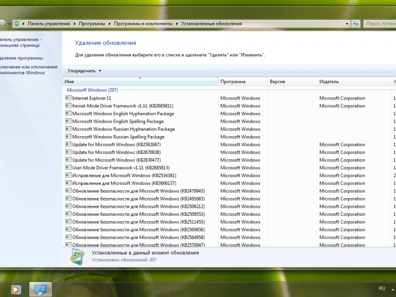Open the address bar history dropdown arrow
The height and width of the screenshot is (297, 396).
coord(347,24)
